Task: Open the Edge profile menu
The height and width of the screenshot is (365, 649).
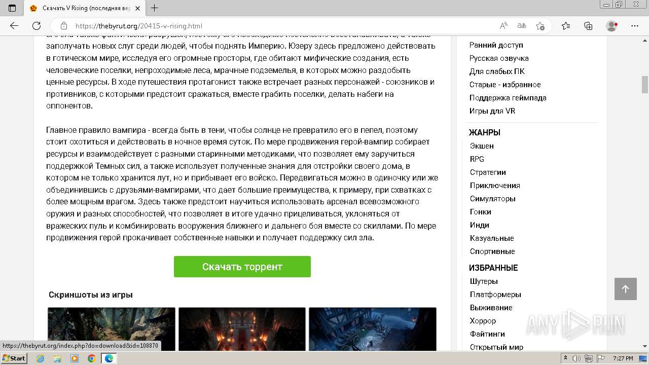Action: coord(612,26)
